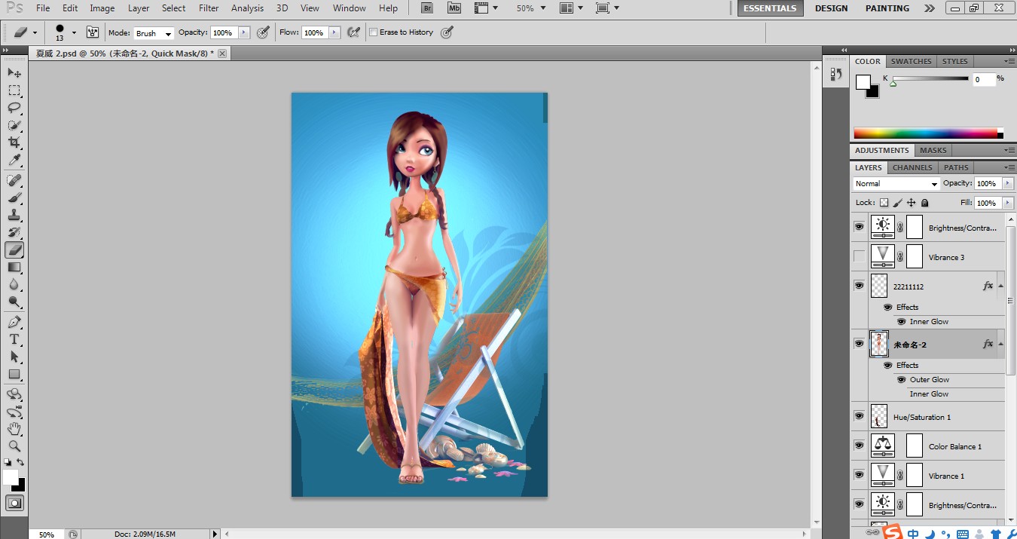
Task: Select the Lasso tool
Action: coord(14,108)
